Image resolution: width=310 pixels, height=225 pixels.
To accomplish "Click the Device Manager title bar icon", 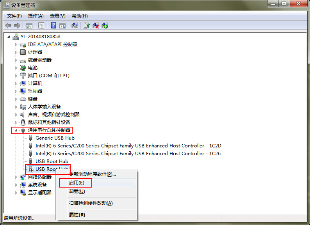I will click(x=6, y=5).
